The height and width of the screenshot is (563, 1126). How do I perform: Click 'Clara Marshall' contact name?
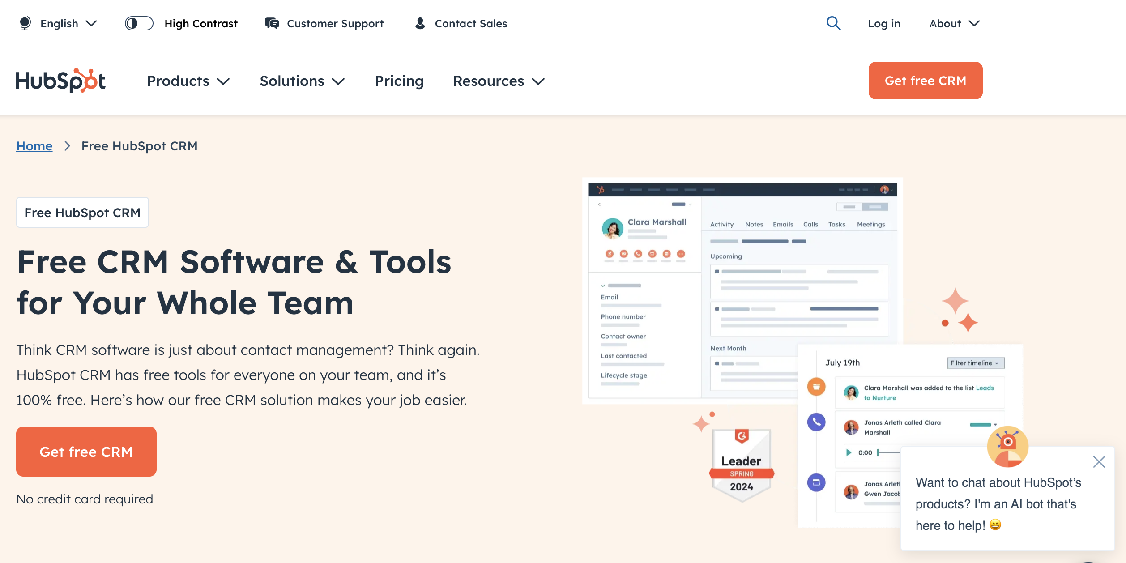[657, 222]
